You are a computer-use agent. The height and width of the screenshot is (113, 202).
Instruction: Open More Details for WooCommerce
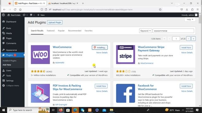click(x=102, y=52)
